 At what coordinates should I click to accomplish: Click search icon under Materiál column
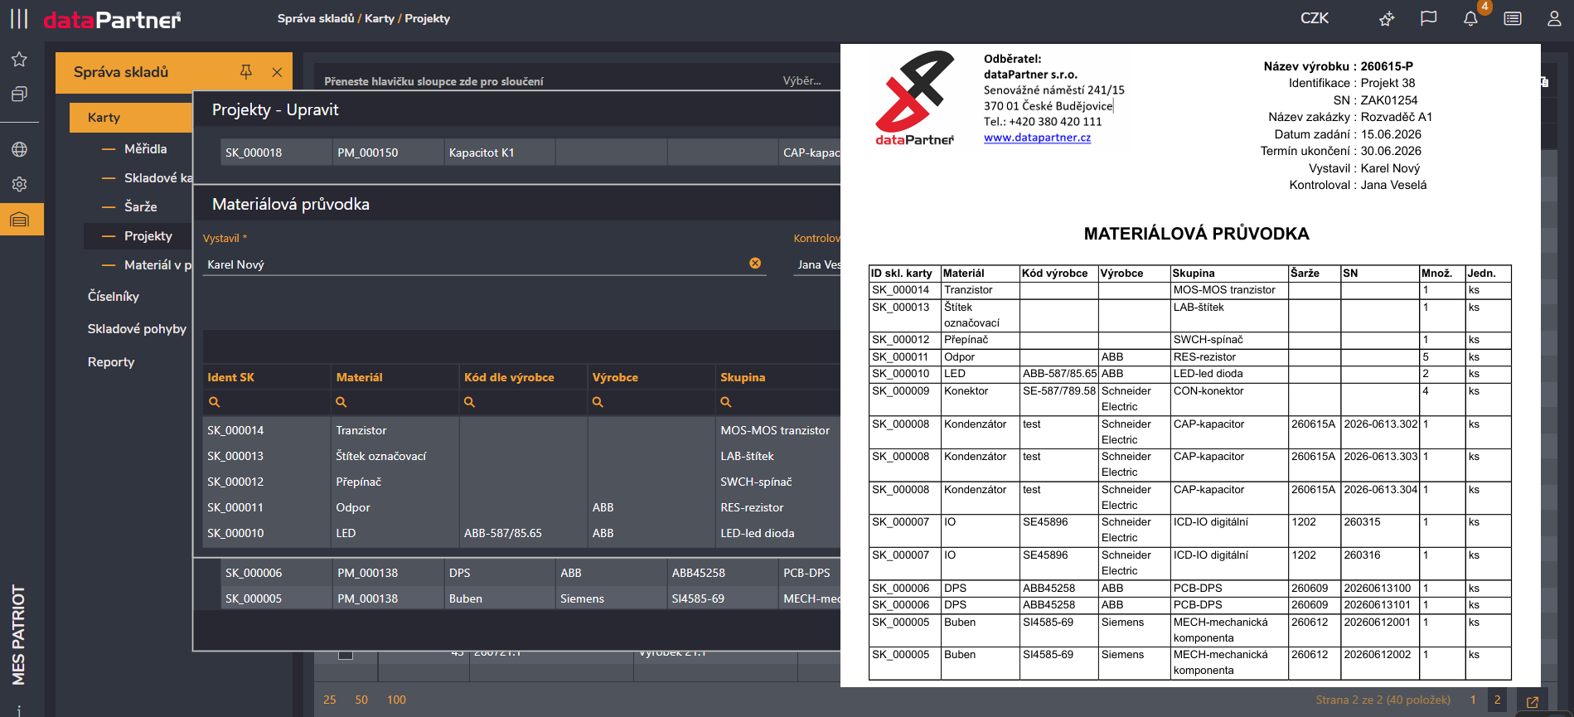pyautogui.click(x=341, y=402)
